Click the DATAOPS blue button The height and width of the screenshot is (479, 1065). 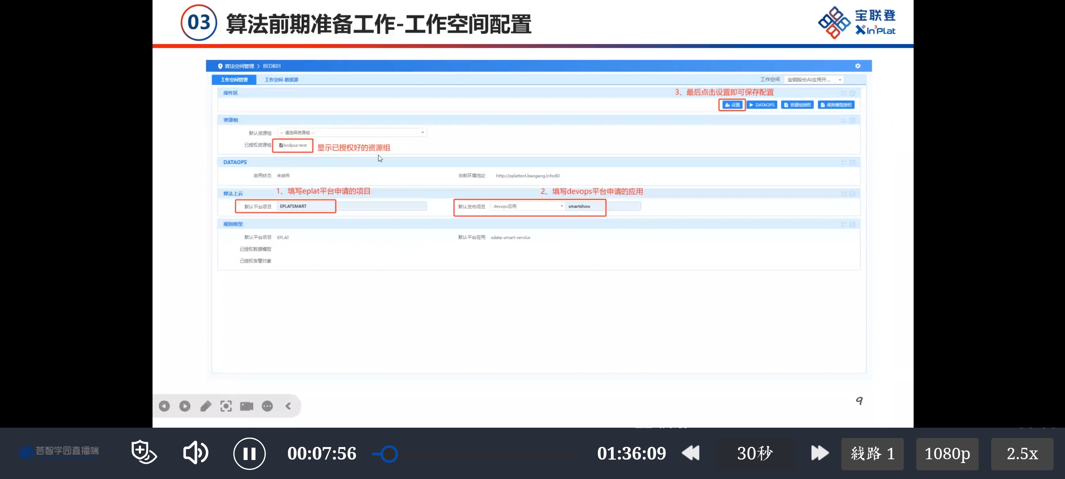[x=761, y=105]
